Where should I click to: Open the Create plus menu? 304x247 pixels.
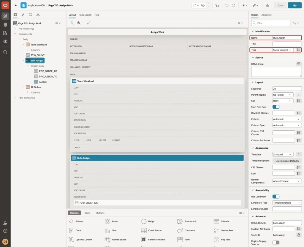pyautogui.click(x=245, y=5)
